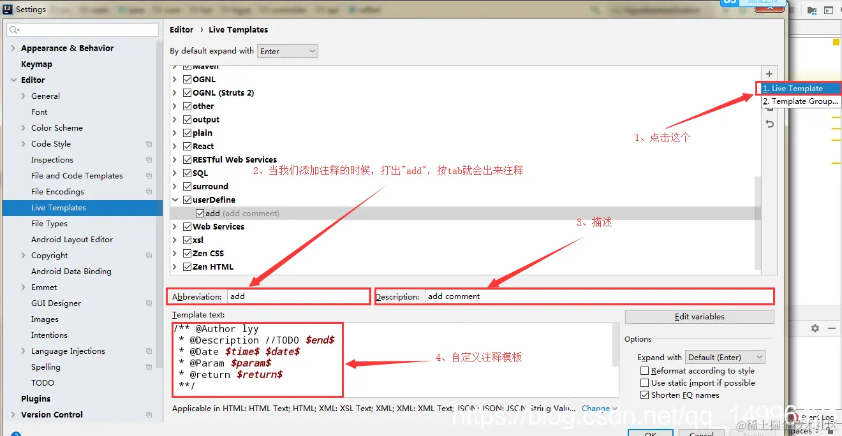Click Edit variables button
Viewport: 842px width, 436px height.
click(x=700, y=317)
